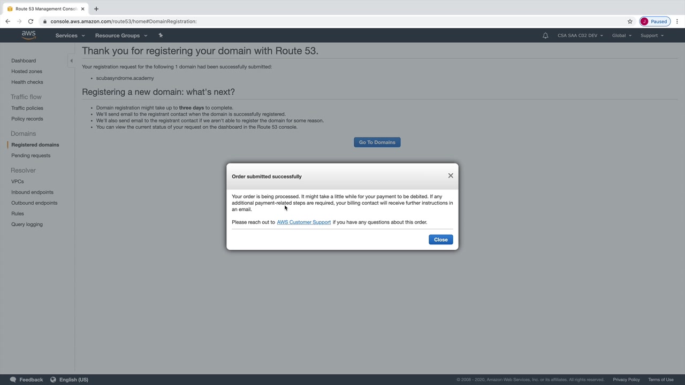View site info via the lock icon
The height and width of the screenshot is (385, 685).
pos(45,21)
